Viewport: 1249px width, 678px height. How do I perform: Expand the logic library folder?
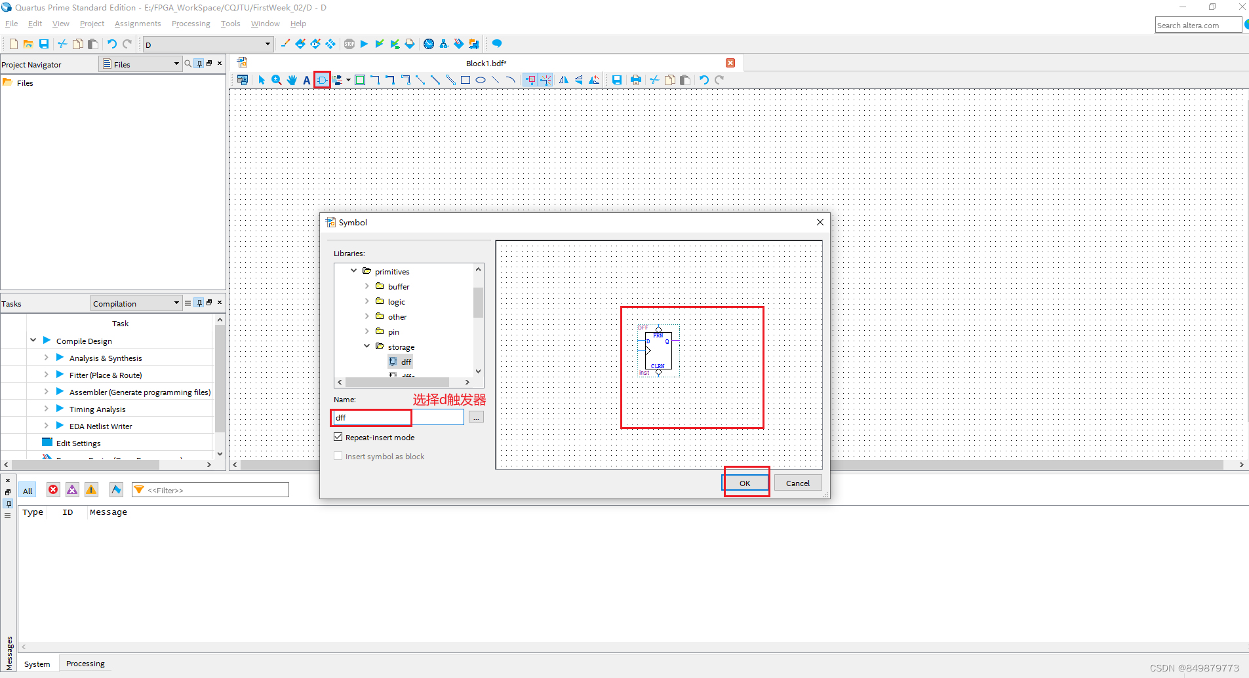click(367, 301)
